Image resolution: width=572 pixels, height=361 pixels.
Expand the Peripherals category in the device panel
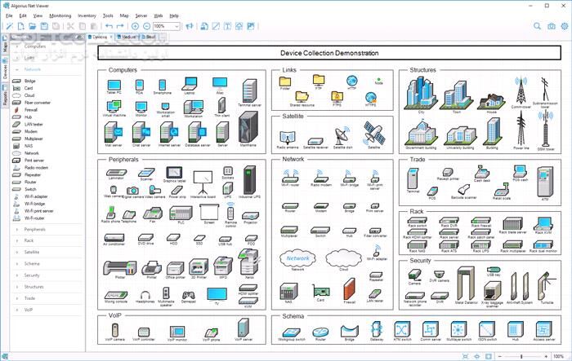34,229
